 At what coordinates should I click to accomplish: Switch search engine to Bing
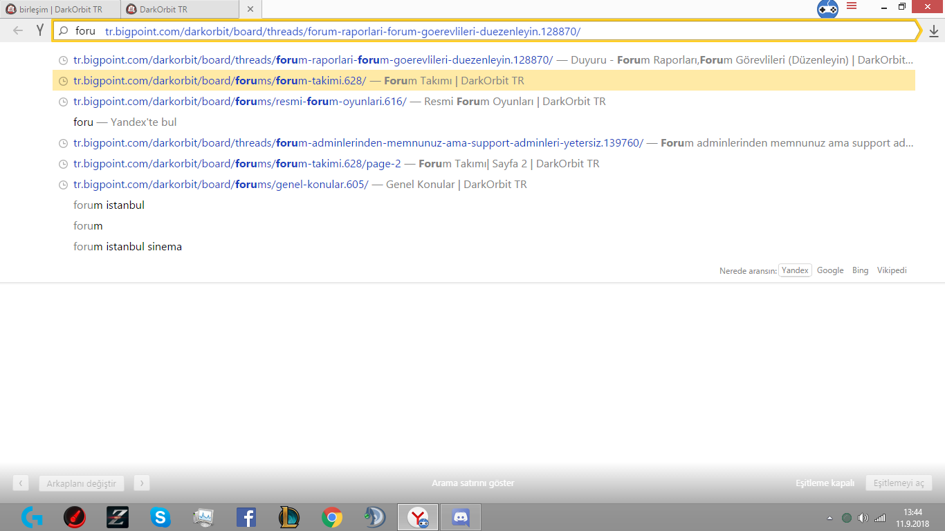coord(860,270)
